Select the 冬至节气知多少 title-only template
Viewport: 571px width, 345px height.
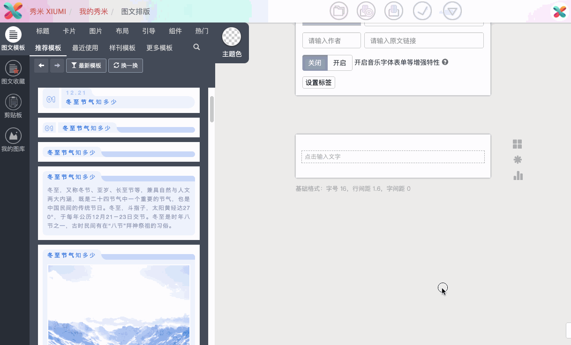click(x=119, y=152)
